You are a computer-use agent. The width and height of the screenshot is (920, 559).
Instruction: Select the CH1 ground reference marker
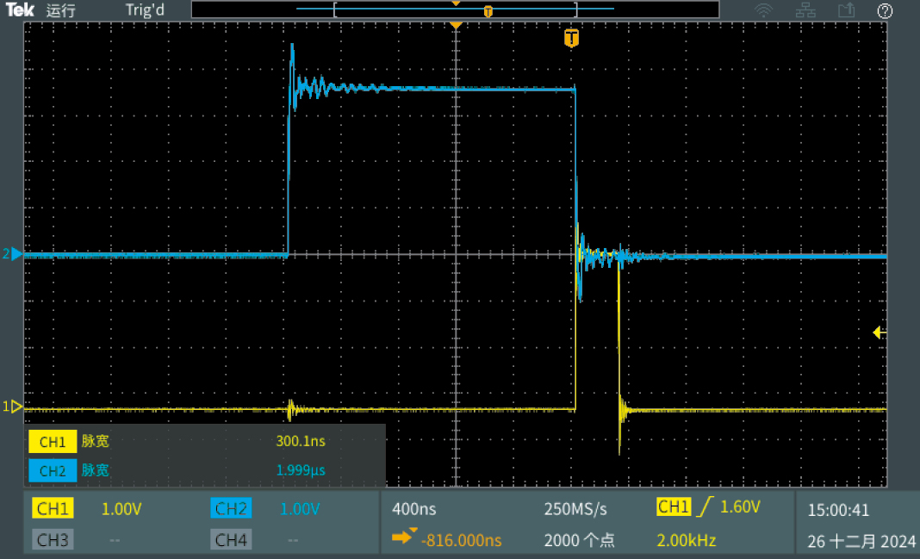pyautogui.click(x=12, y=407)
